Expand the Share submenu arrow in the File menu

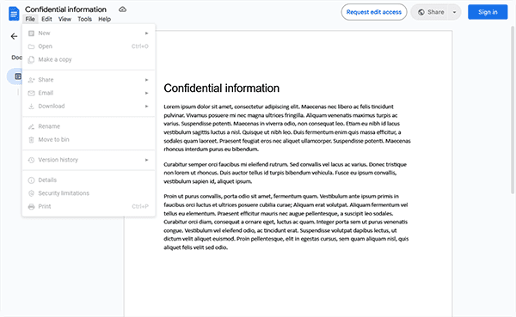pos(147,80)
